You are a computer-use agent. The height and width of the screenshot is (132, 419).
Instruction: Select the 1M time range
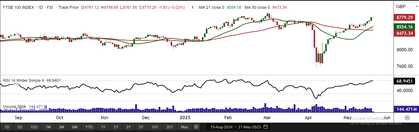tap(48, 127)
